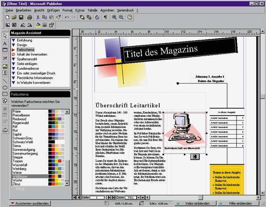The width and height of the screenshot is (266, 207).
Task: Select the Text Frame tool
Action: 5,43
